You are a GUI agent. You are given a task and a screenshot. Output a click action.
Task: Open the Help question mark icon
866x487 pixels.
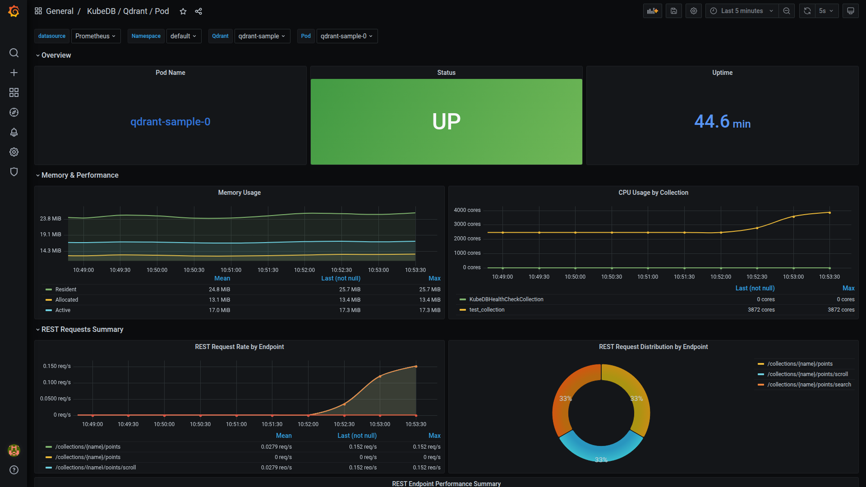[14, 470]
